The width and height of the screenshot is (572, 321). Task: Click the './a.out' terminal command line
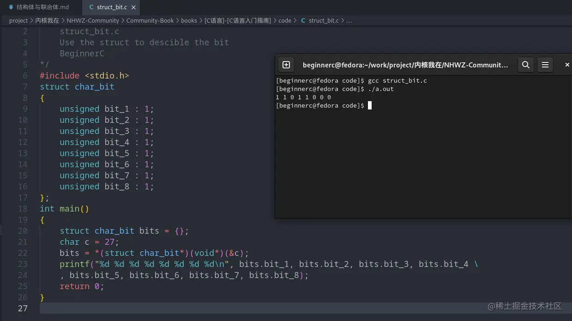point(335,89)
